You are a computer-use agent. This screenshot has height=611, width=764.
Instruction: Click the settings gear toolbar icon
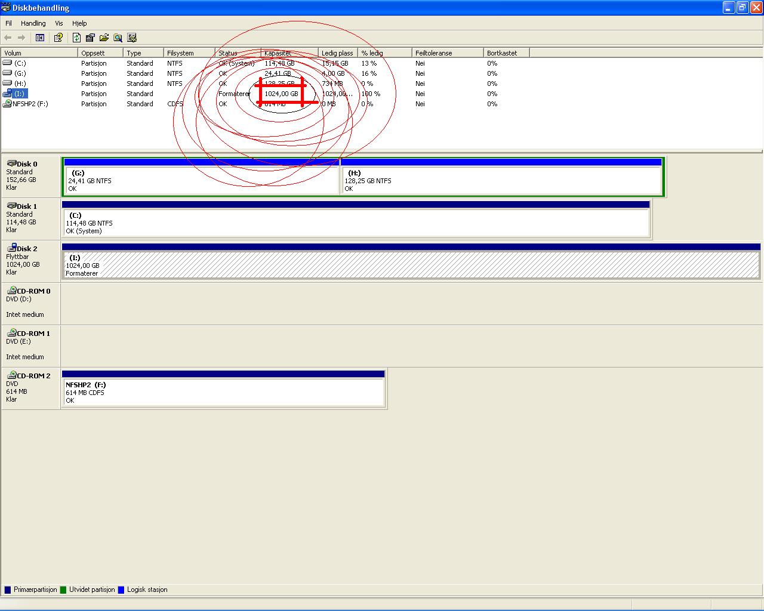click(x=132, y=38)
